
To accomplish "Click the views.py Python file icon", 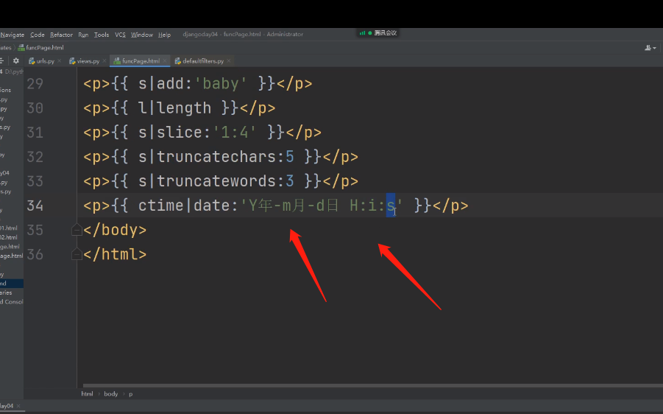I will (x=72, y=61).
